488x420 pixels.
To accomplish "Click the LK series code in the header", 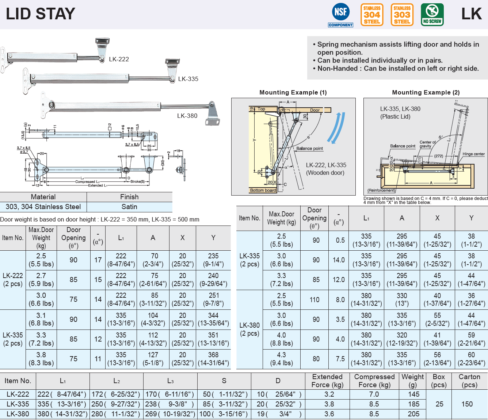I will pyautogui.click(x=471, y=14).
